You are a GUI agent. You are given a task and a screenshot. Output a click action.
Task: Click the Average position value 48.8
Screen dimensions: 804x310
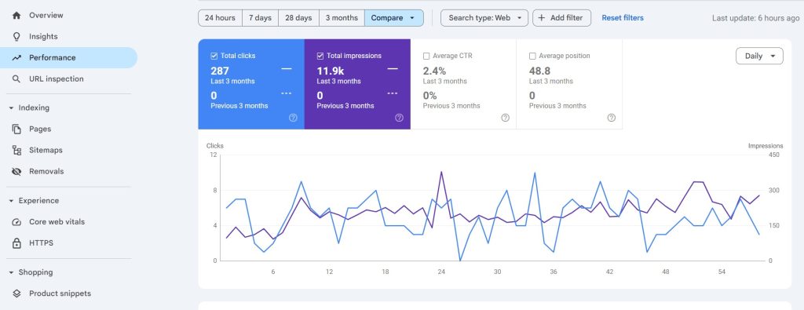click(540, 71)
